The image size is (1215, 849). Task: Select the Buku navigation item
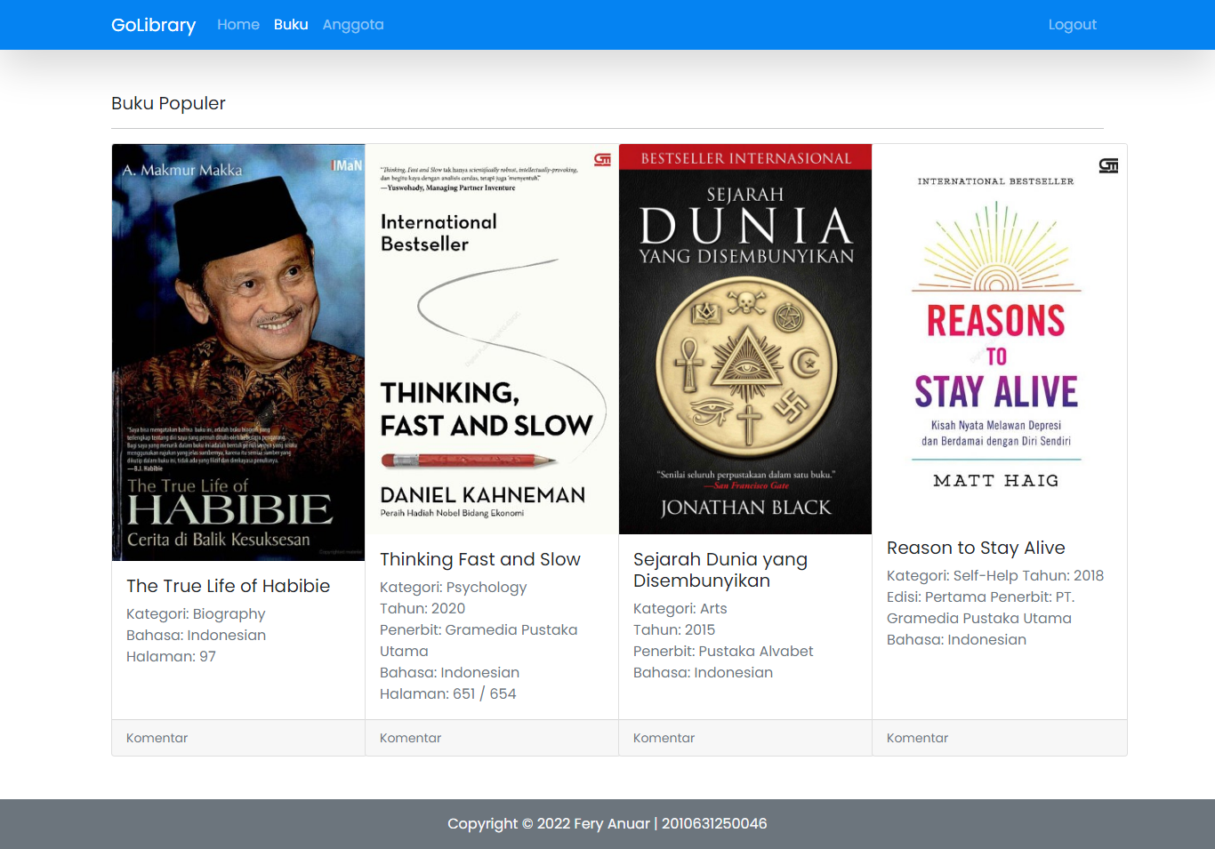291,24
